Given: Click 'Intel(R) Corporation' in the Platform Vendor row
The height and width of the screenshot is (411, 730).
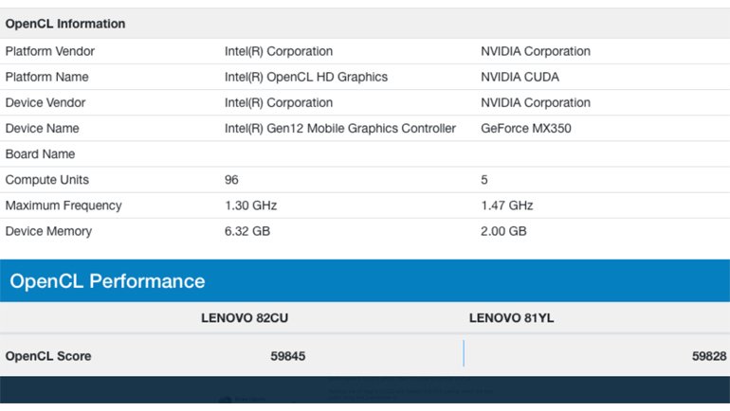Looking at the screenshot, I should tap(279, 51).
